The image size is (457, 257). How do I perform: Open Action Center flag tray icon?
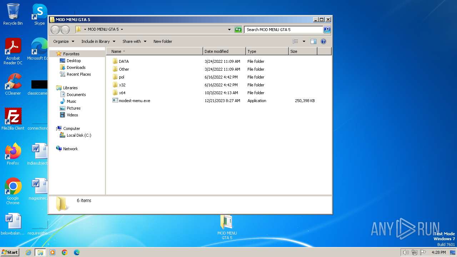tap(423, 252)
